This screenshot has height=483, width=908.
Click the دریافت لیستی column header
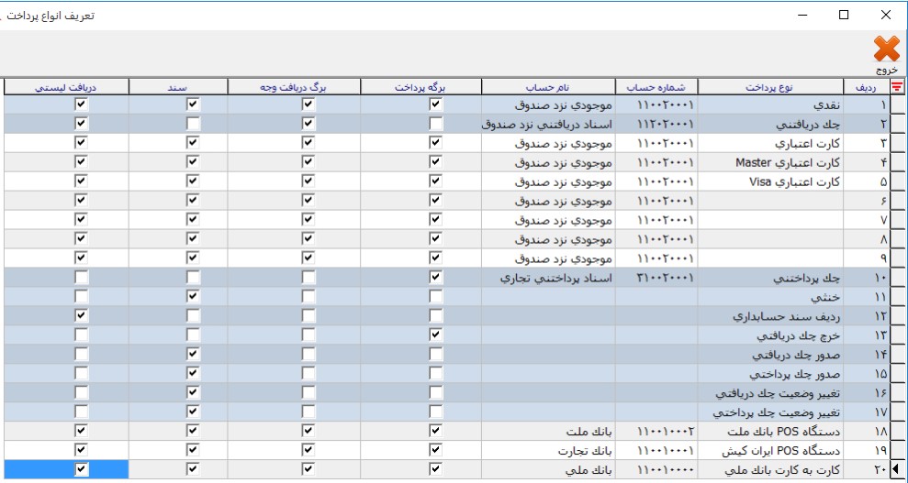pos(66,87)
